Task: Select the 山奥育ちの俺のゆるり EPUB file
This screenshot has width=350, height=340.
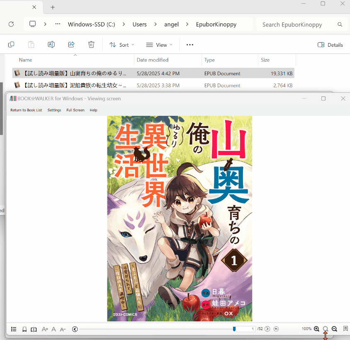Action: pyautogui.click(x=153, y=73)
